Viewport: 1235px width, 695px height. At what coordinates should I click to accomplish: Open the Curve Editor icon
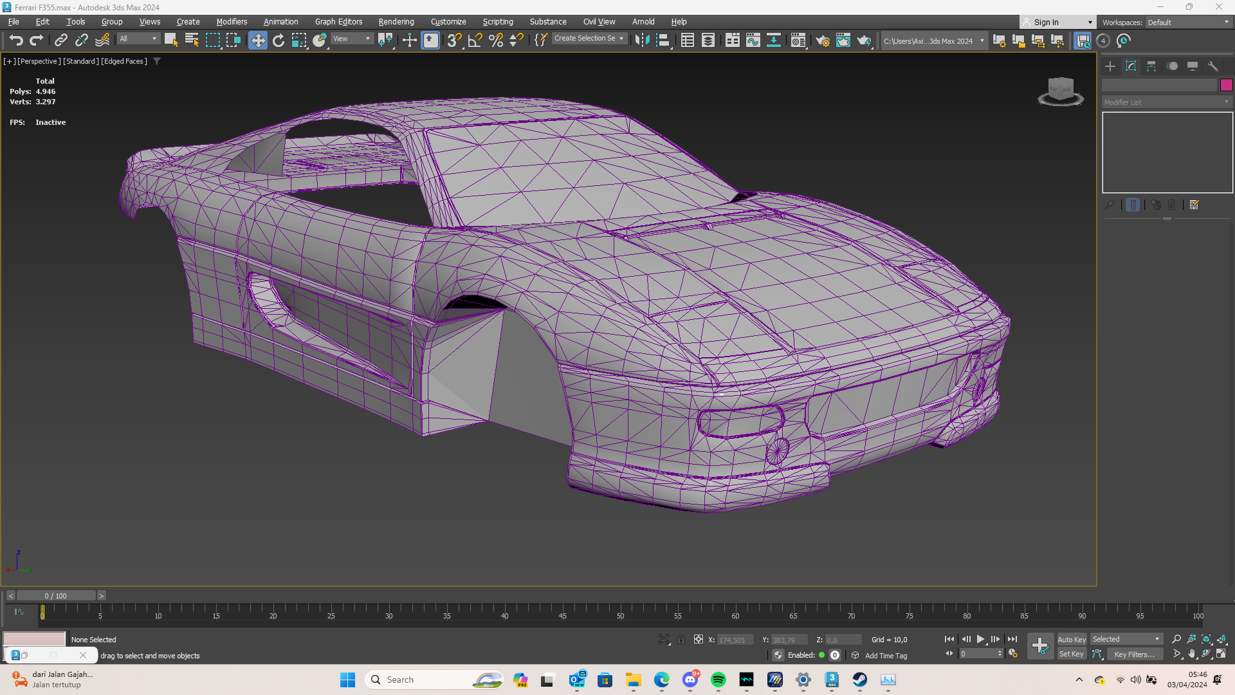[x=753, y=41]
